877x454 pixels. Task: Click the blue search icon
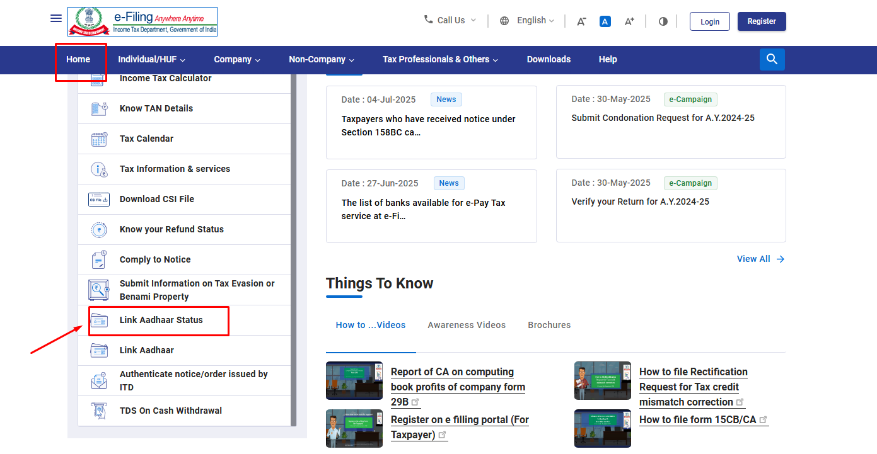tap(772, 59)
